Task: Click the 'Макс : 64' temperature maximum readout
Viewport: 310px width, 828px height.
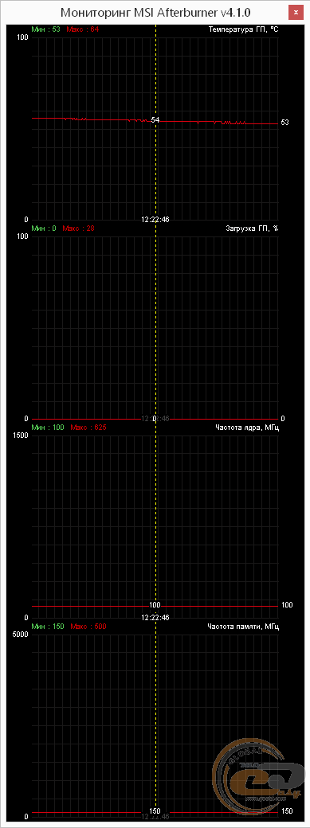Action: [83, 29]
